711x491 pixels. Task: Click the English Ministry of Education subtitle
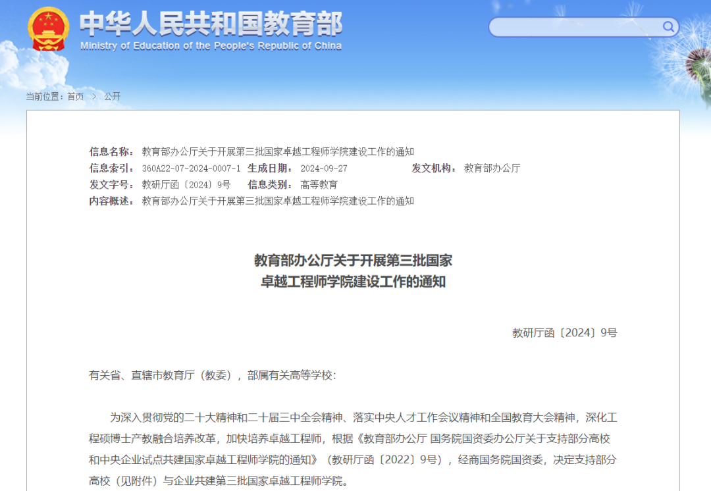(211, 46)
